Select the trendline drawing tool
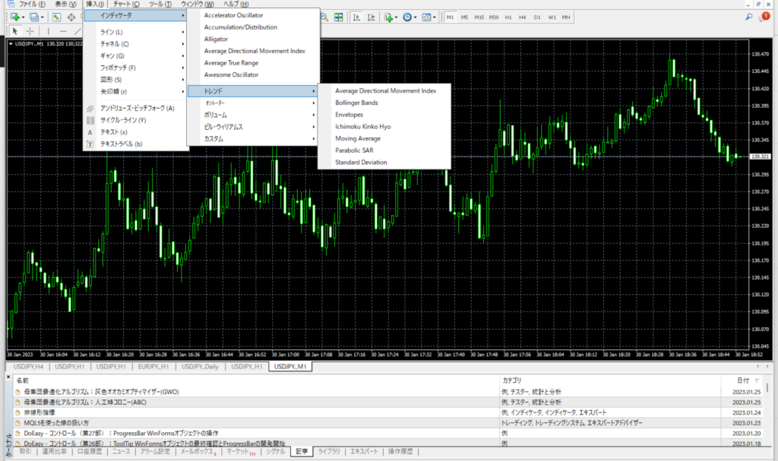 [77, 31]
